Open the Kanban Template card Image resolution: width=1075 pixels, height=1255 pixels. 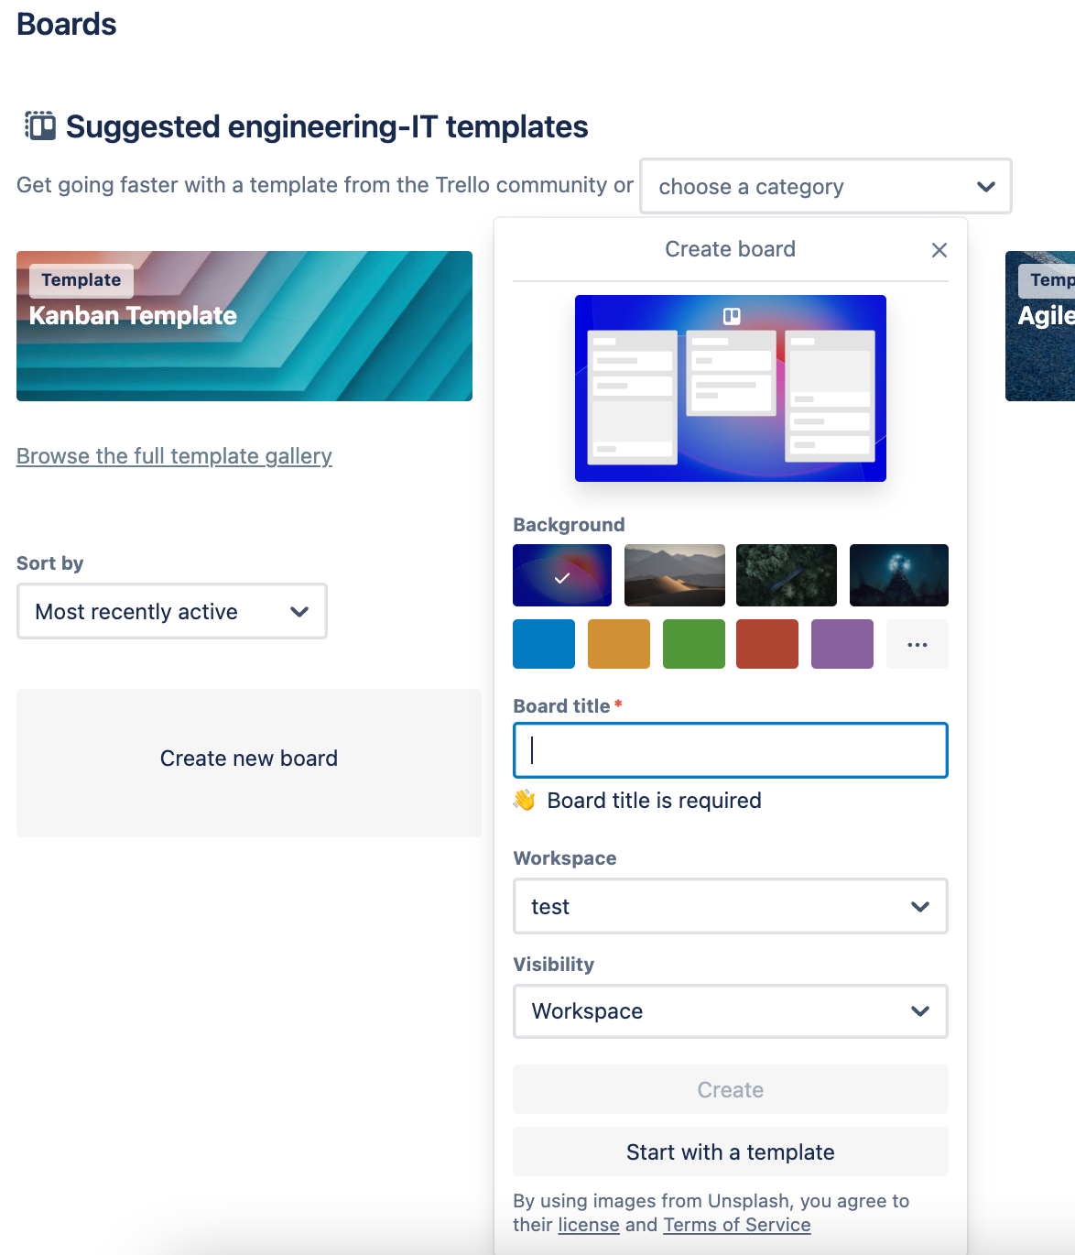(x=244, y=326)
